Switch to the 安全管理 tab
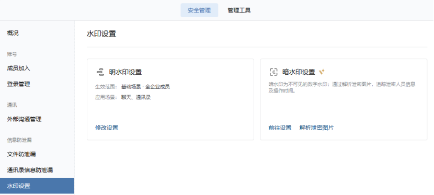This screenshot has width=434, height=195. point(199,10)
